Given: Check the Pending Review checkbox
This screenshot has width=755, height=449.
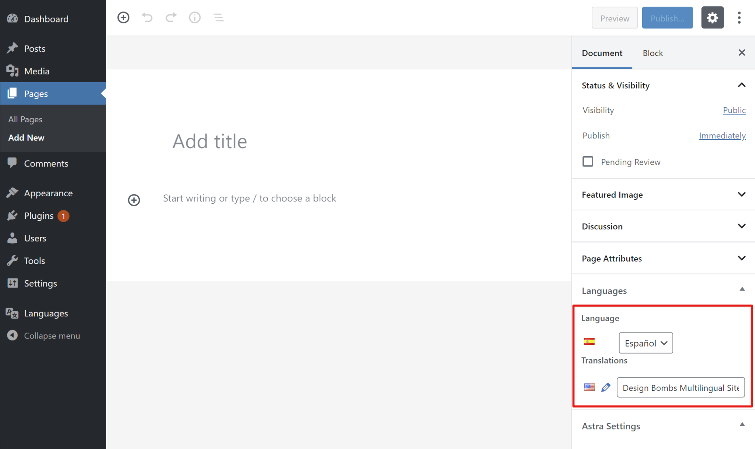Looking at the screenshot, I should click(588, 161).
